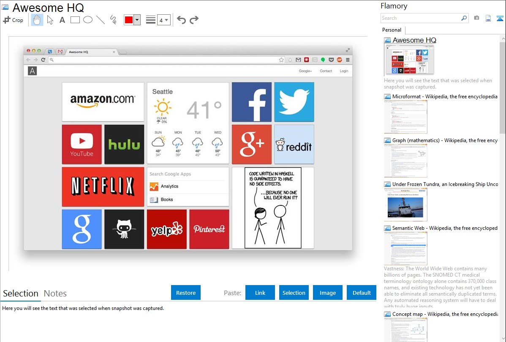Open the Personal tab

(392, 30)
